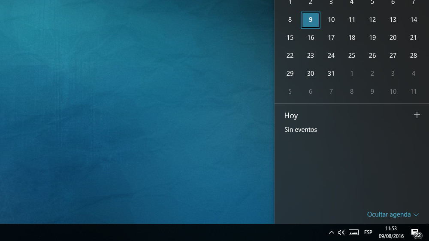The image size is (429, 241).
Task: Choose day 26 in calendar grid
Action: [372, 56]
